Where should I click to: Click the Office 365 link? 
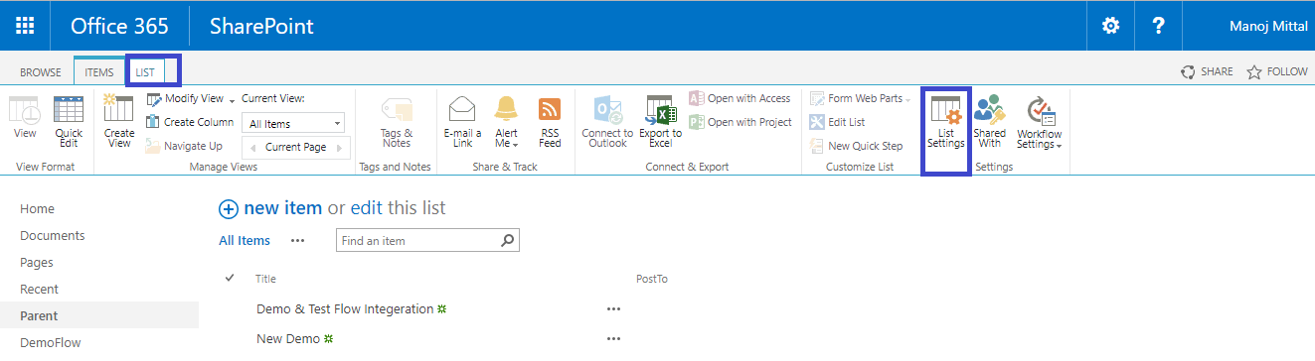pos(119,26)
